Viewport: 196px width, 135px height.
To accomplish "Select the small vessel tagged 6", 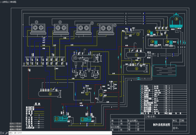I will [86, 90].
